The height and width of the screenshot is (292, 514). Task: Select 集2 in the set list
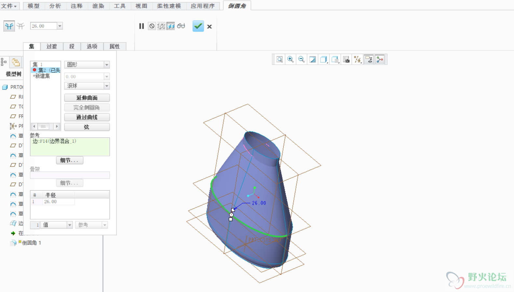coord(46,70)
